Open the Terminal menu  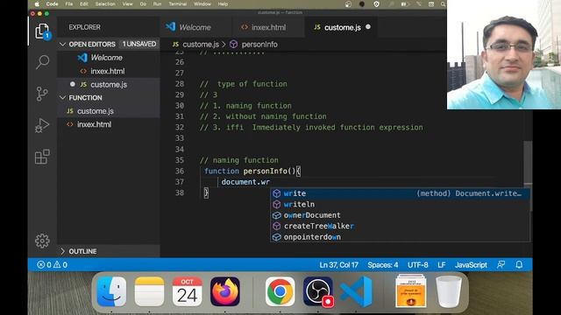tap(178, 3)
